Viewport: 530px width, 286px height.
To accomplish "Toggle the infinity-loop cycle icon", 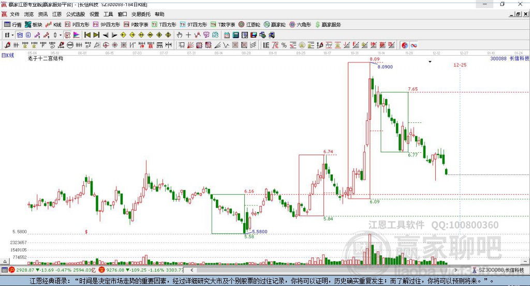I will pos(414,45).
